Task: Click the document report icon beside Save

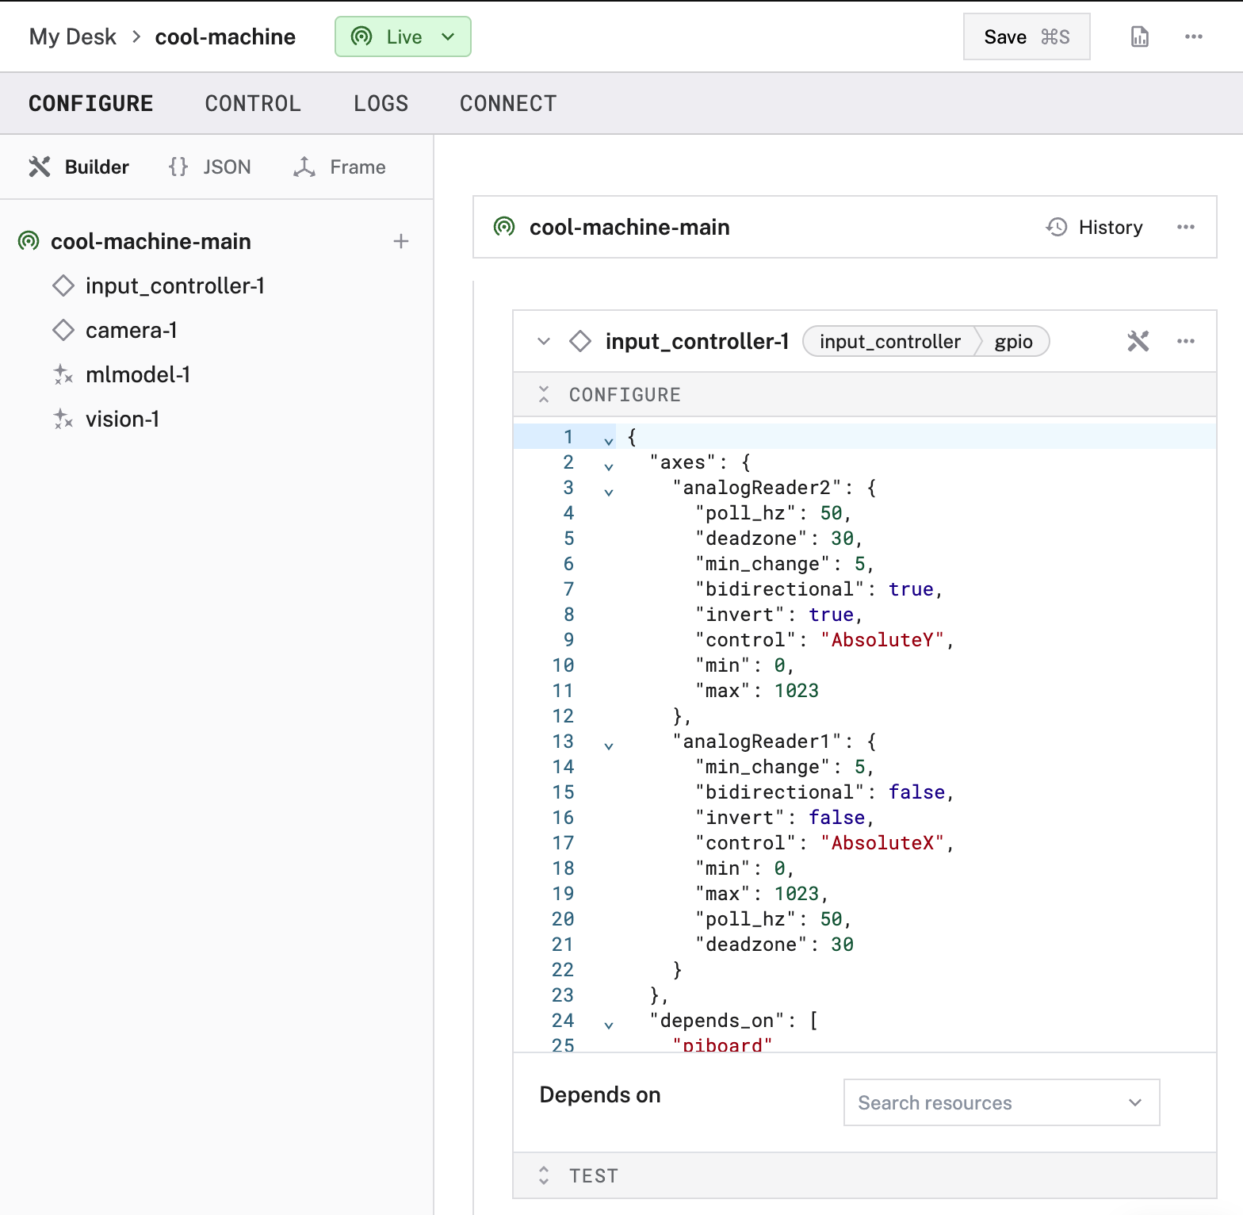Action: pos(1139,37)
